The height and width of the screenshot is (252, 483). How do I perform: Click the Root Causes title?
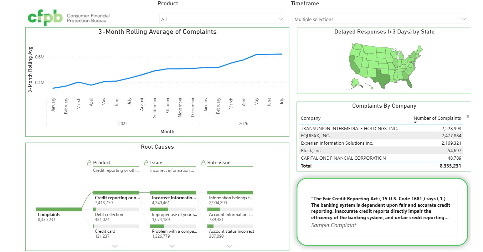(x=157, y=147)
